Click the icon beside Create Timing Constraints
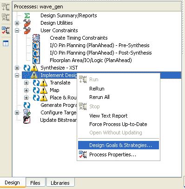Image resolution: width=185 pixels, height=189 pixels. point(36,38)
